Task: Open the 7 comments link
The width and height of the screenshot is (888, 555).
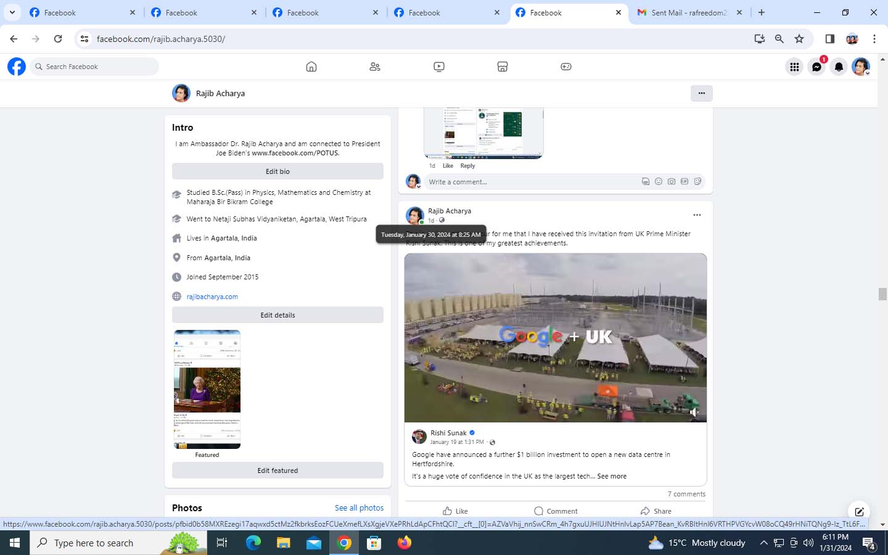Action: click(686, 494)
